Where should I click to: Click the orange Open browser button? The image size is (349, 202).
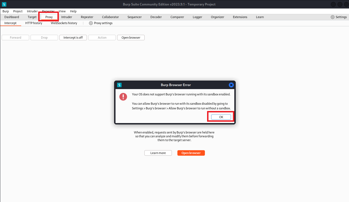coord(191,153)
